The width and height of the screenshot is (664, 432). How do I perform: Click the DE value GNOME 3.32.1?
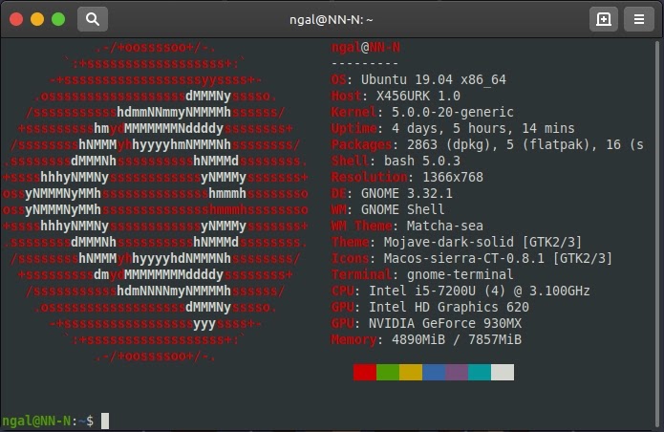tap(407, 194)
